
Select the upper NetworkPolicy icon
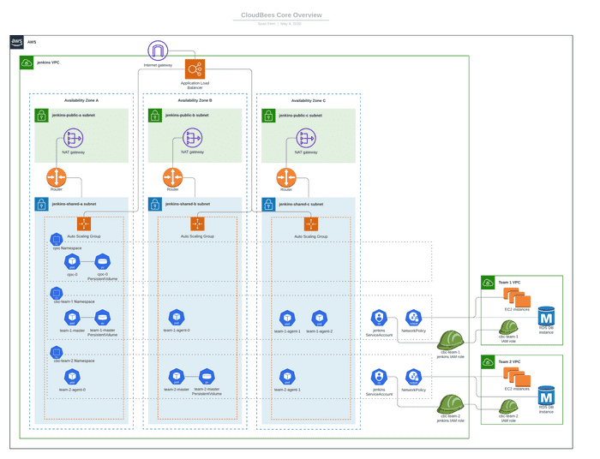pos(413,318)
